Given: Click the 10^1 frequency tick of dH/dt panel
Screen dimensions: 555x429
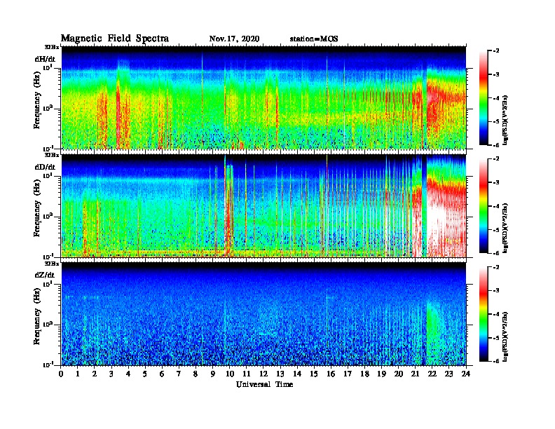Looking at the screenshot, I should pyautogui.click(x=48, y=67).
